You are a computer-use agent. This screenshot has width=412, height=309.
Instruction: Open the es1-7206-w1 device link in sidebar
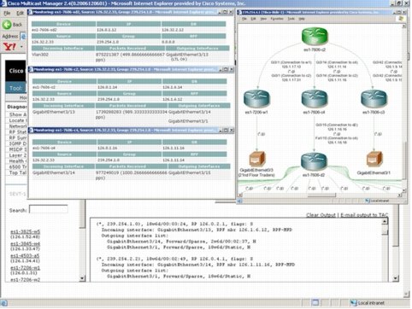tap(25, 268)
